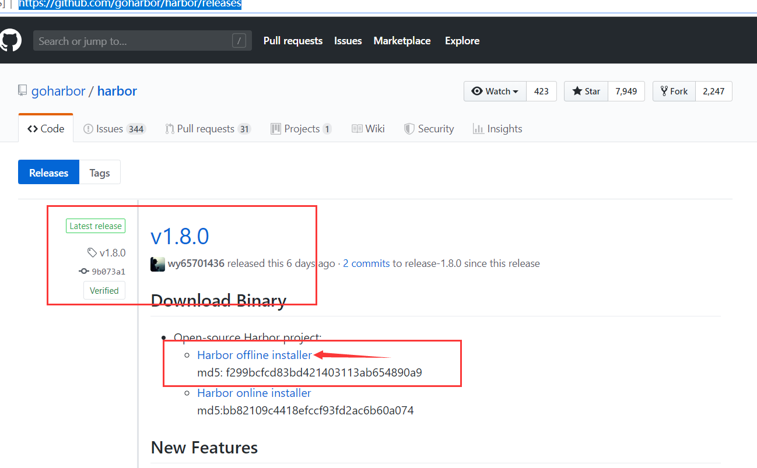This screenshot has height=468, width=757.
Task: Open the harbor repository link
Action: [117, 92]
